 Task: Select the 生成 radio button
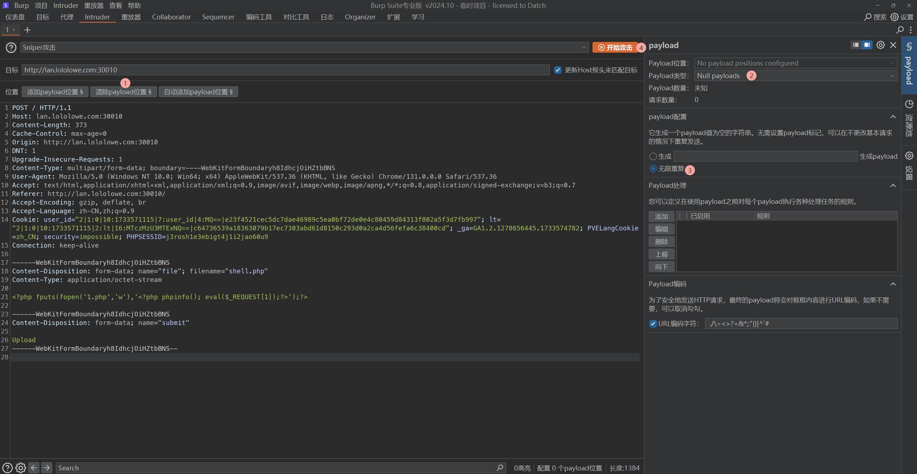(653, 156)
